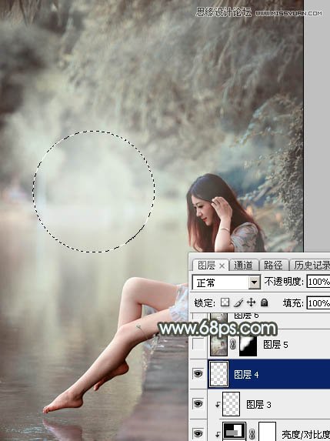The image size is (330, 441).
Task: Lock transparent pixels icon in Layers panel
Action: pos(225,302)
